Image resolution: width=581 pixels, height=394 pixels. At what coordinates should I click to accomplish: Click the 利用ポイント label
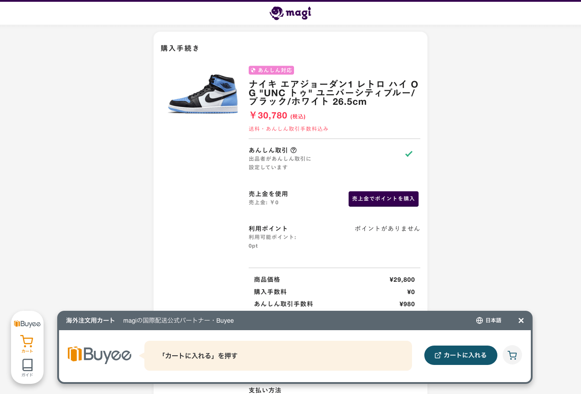point(268,228)
